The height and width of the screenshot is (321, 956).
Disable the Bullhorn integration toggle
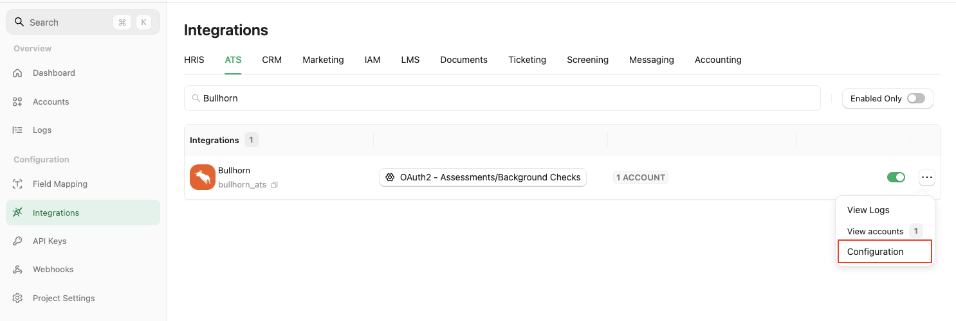pyautogui.click(x=896, y=177)
